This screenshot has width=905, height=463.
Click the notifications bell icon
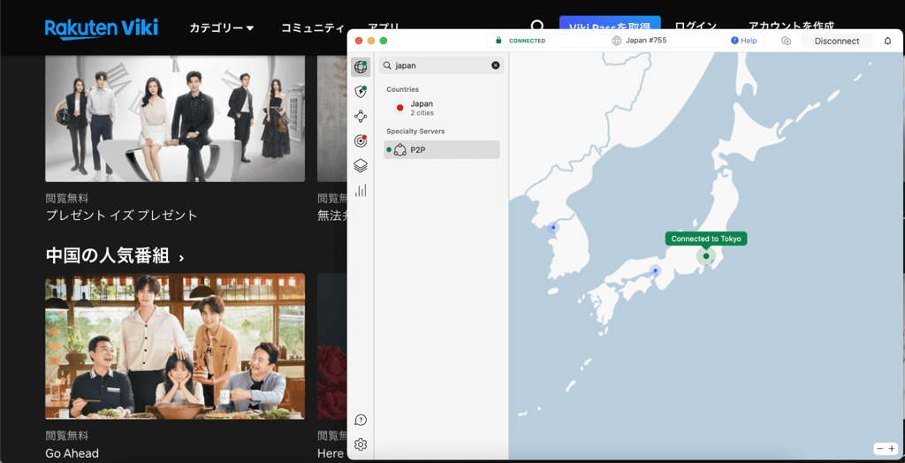click(887, 41)
